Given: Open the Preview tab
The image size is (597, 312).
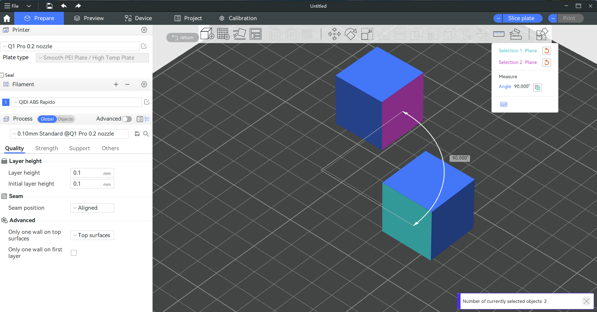Looking at the screenshot, I should tap(89, 18).
